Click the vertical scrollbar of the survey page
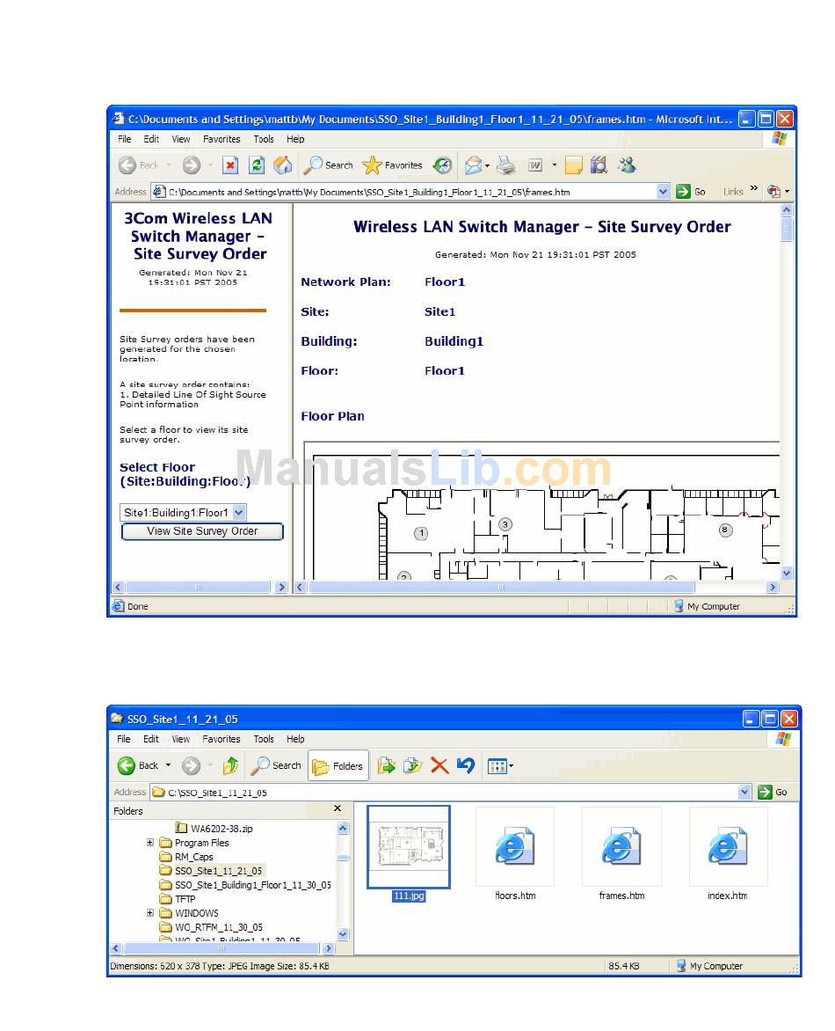This screenshot has width=835, height=1031. click(x=787, y=391)
